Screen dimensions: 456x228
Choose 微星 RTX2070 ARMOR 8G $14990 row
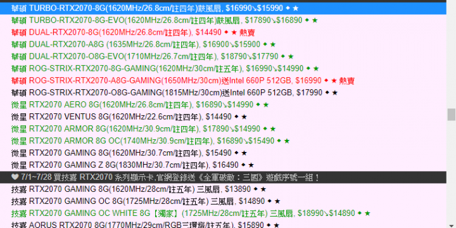pyautogui.click(x=223, y=129)
